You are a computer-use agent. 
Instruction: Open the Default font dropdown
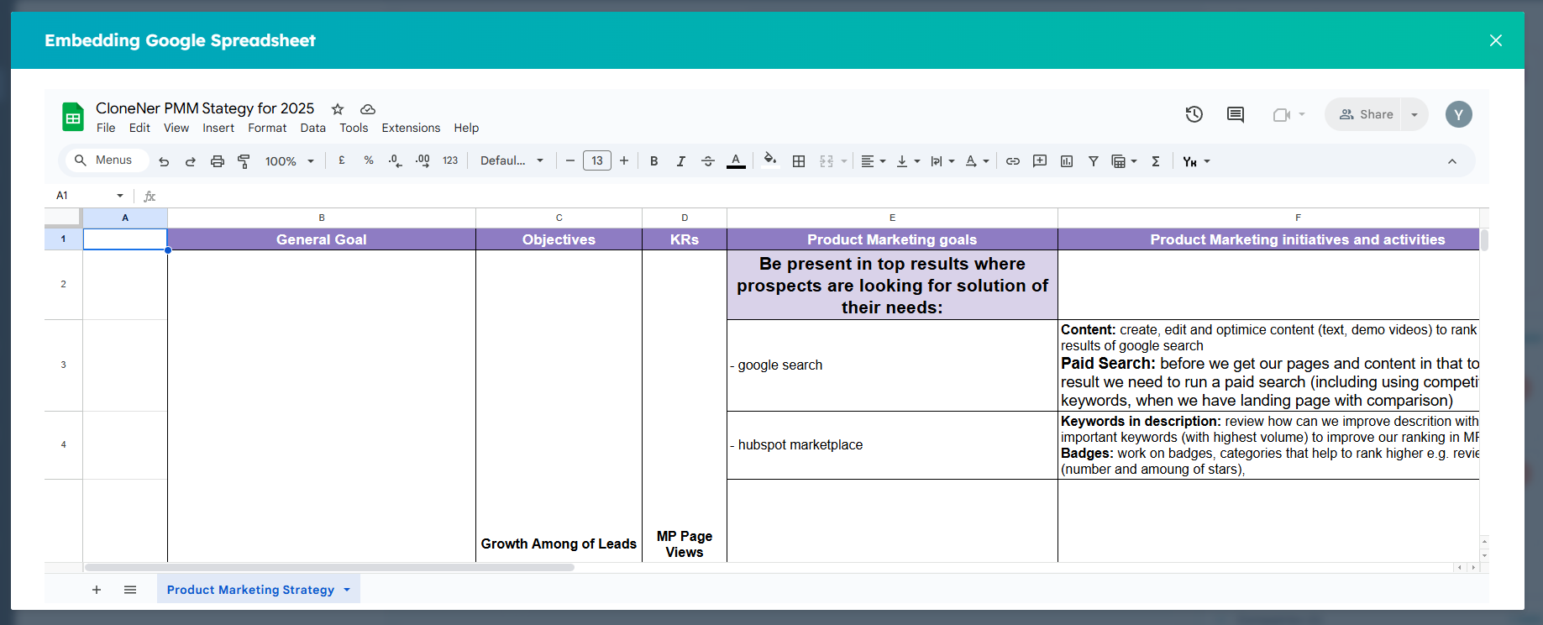click(x=512, y=160)
